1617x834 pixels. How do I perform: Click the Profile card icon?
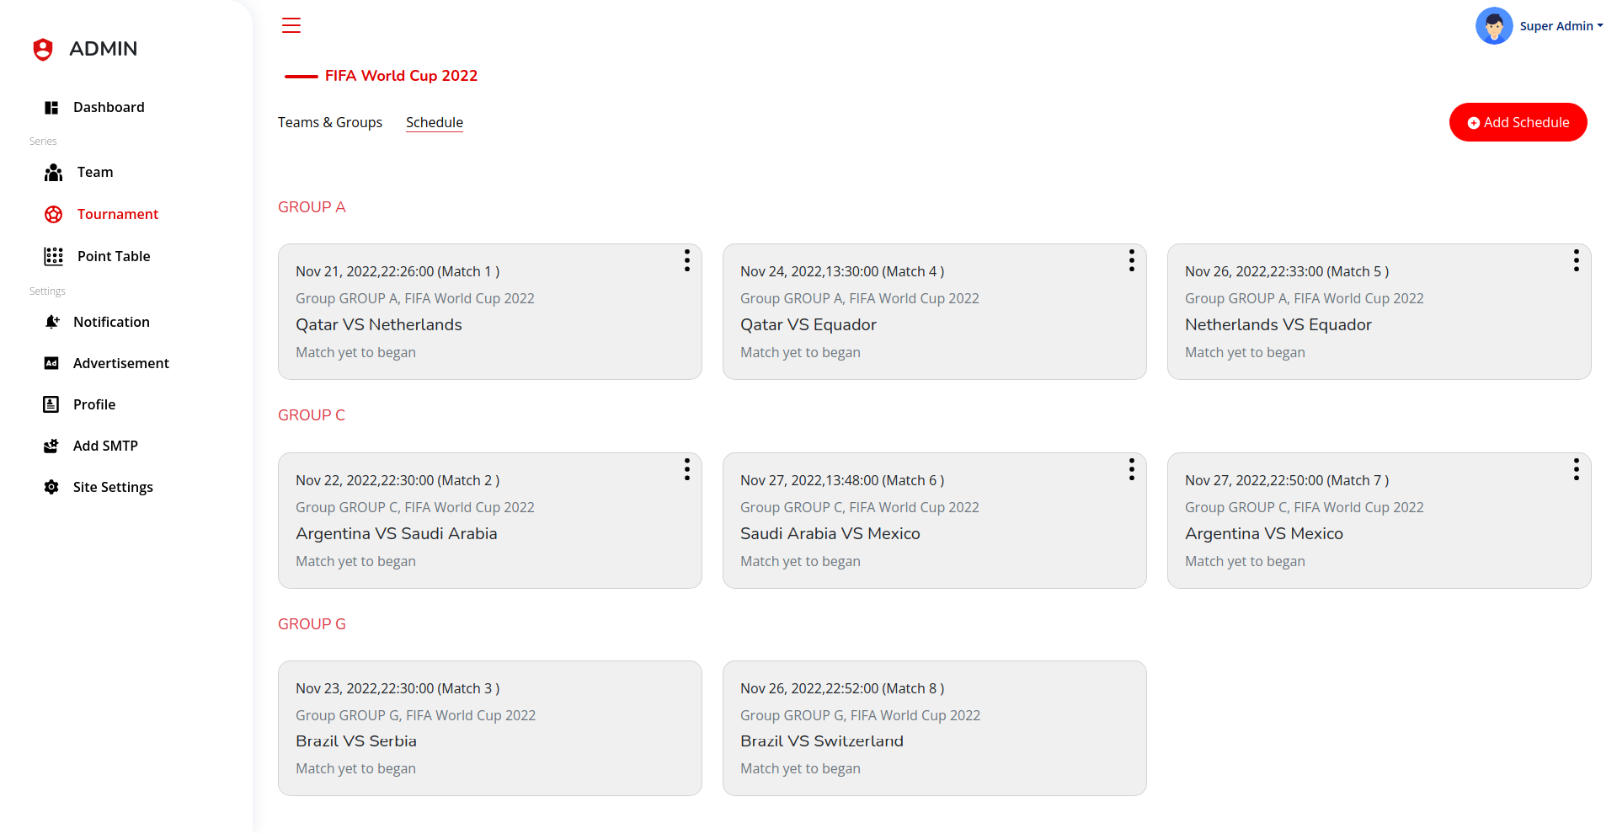(51, 404)
